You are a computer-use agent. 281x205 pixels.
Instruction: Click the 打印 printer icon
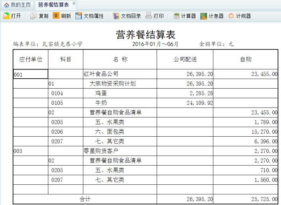[149, 16]
